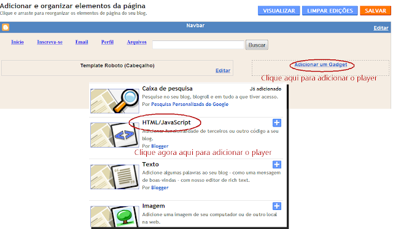This screenshot has width=393, height=229.
Task: Open Blogger link under HTML/JavaScript gadget
Action: (x=160, y=146)
